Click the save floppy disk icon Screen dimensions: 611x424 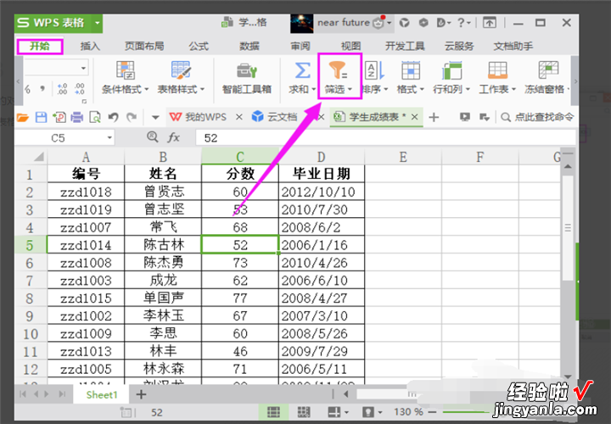41,117
